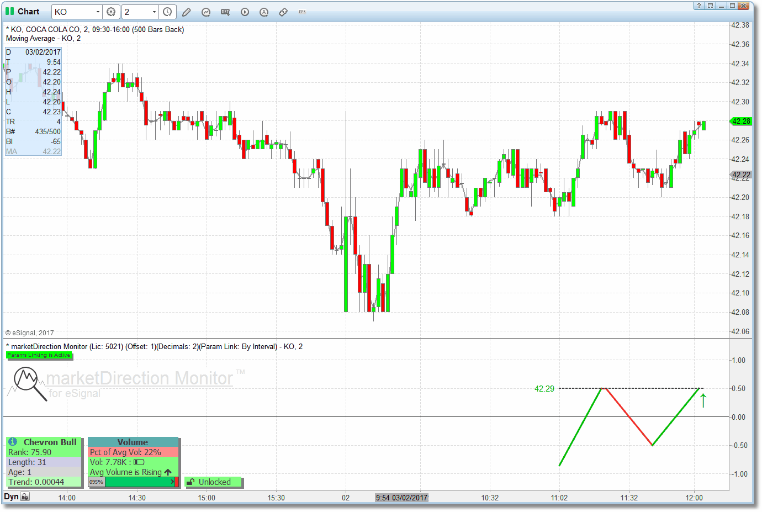Image resolution: width=762 pixels, height=512 pixels.
Task: Click the eSignal, 2017 copyright text
Action: point(30,333)
